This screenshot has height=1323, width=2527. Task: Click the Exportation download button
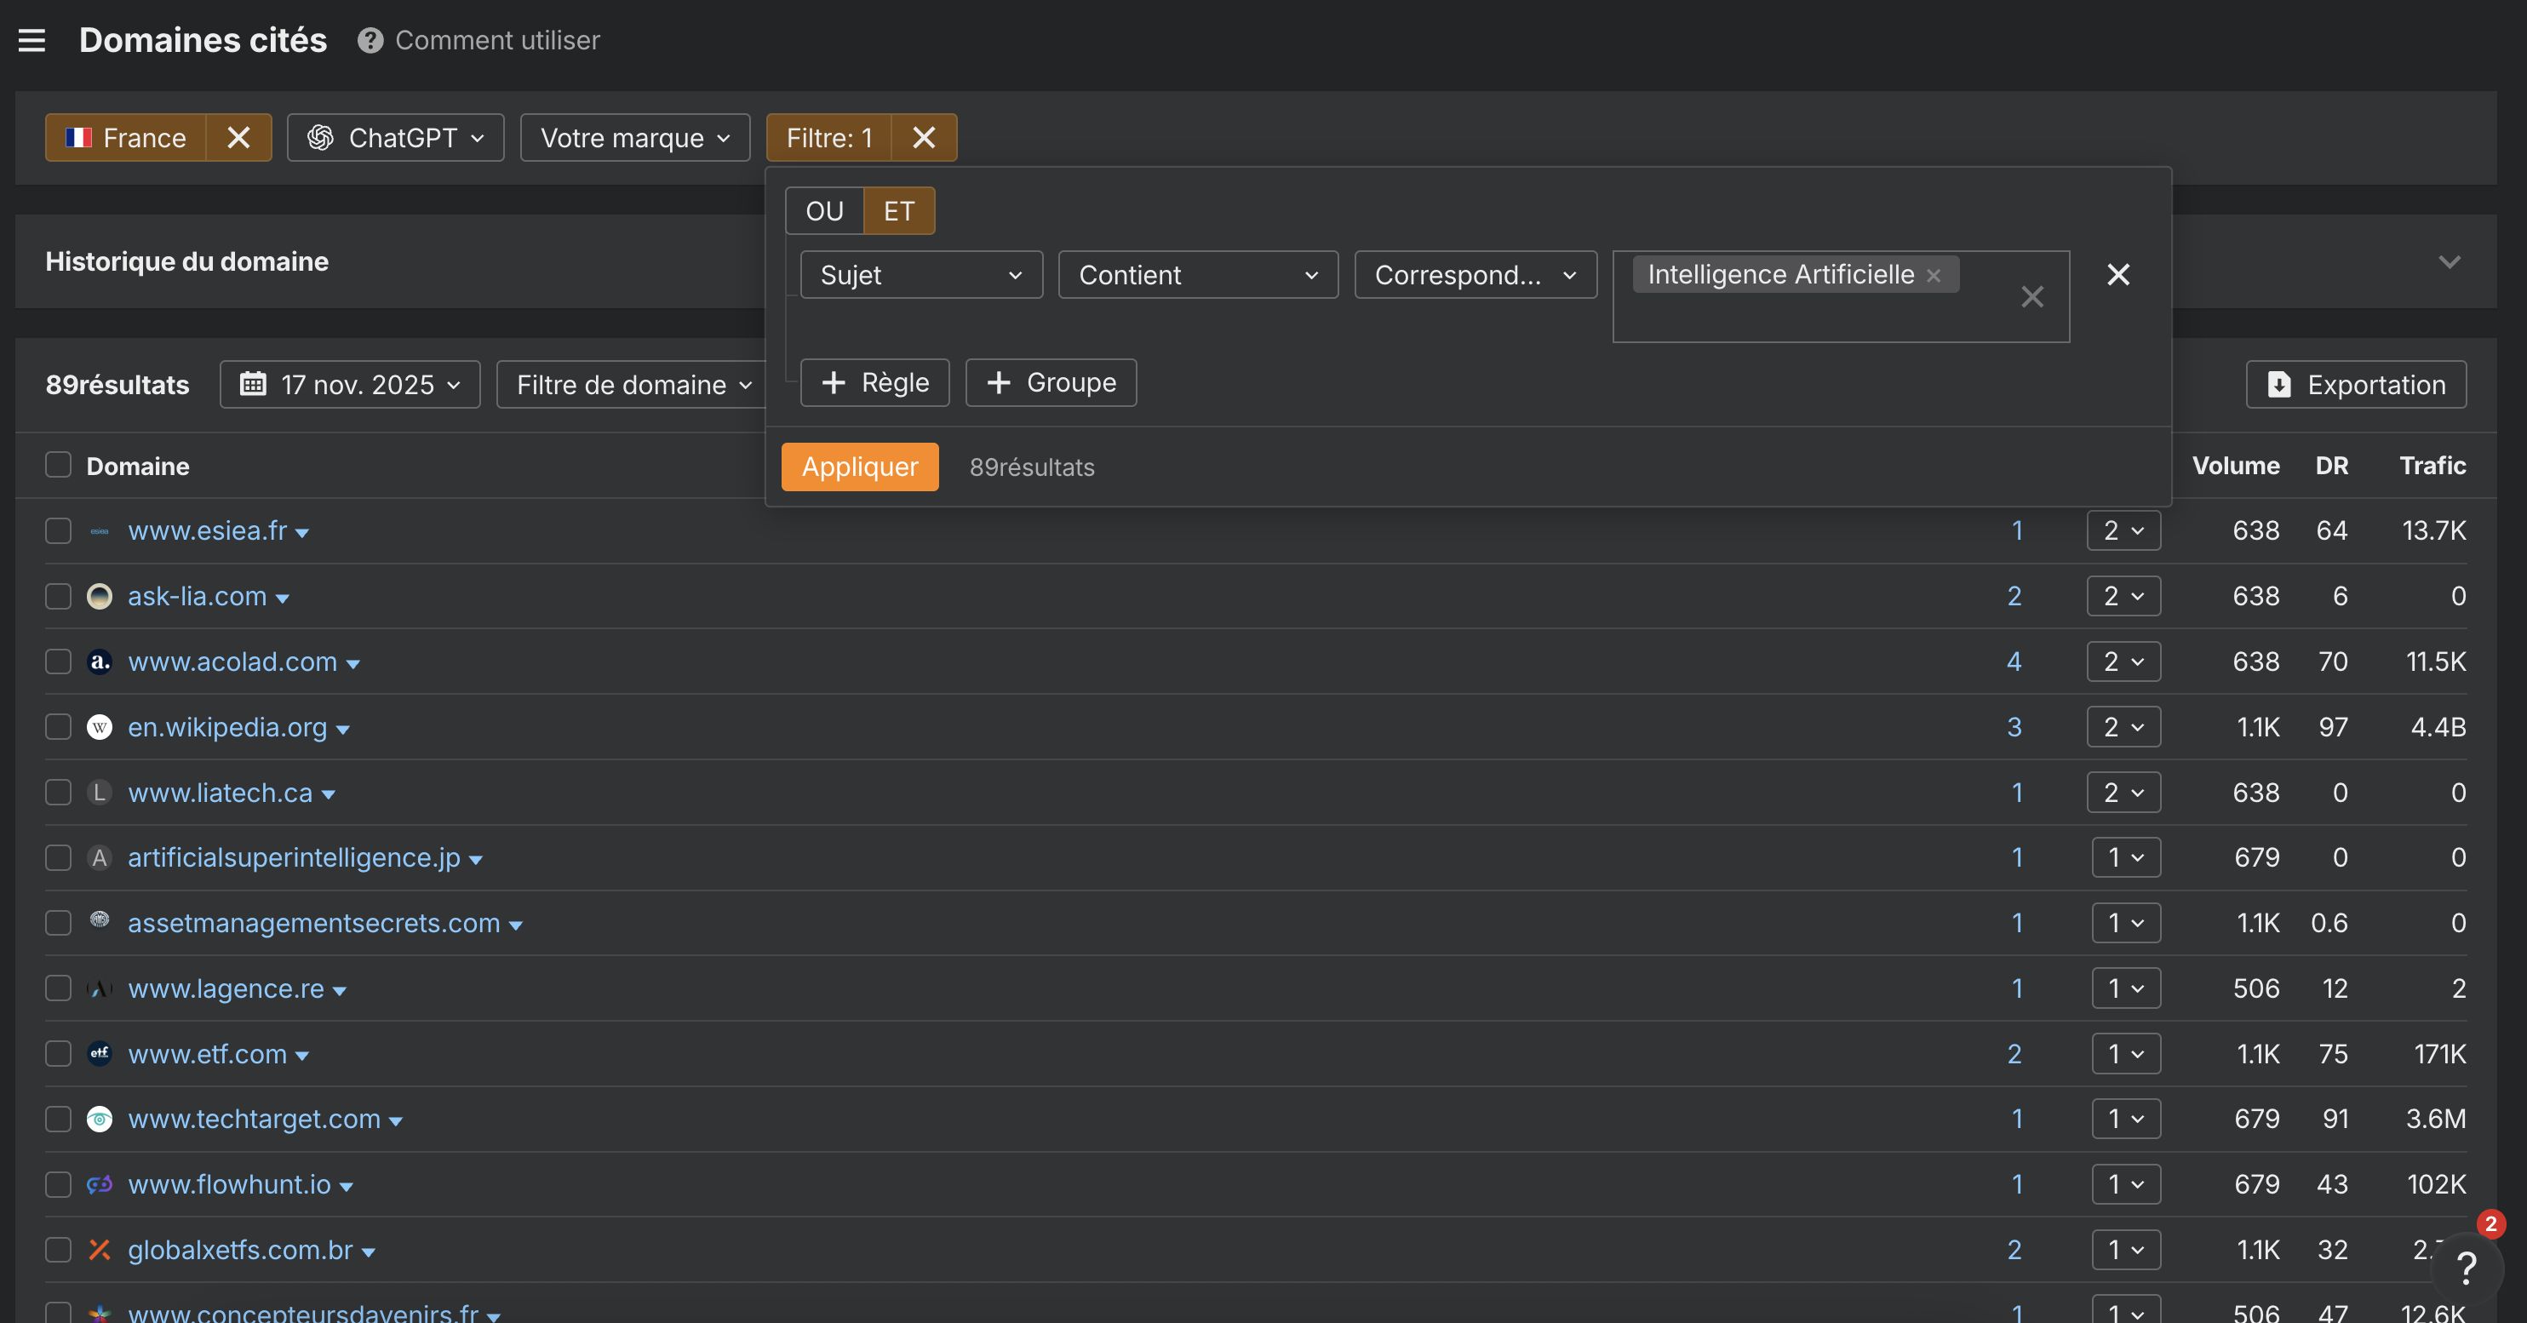(x=2357, y=385)
